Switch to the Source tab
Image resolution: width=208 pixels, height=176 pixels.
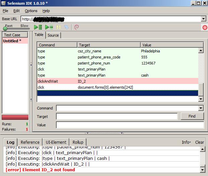[53, 35]
